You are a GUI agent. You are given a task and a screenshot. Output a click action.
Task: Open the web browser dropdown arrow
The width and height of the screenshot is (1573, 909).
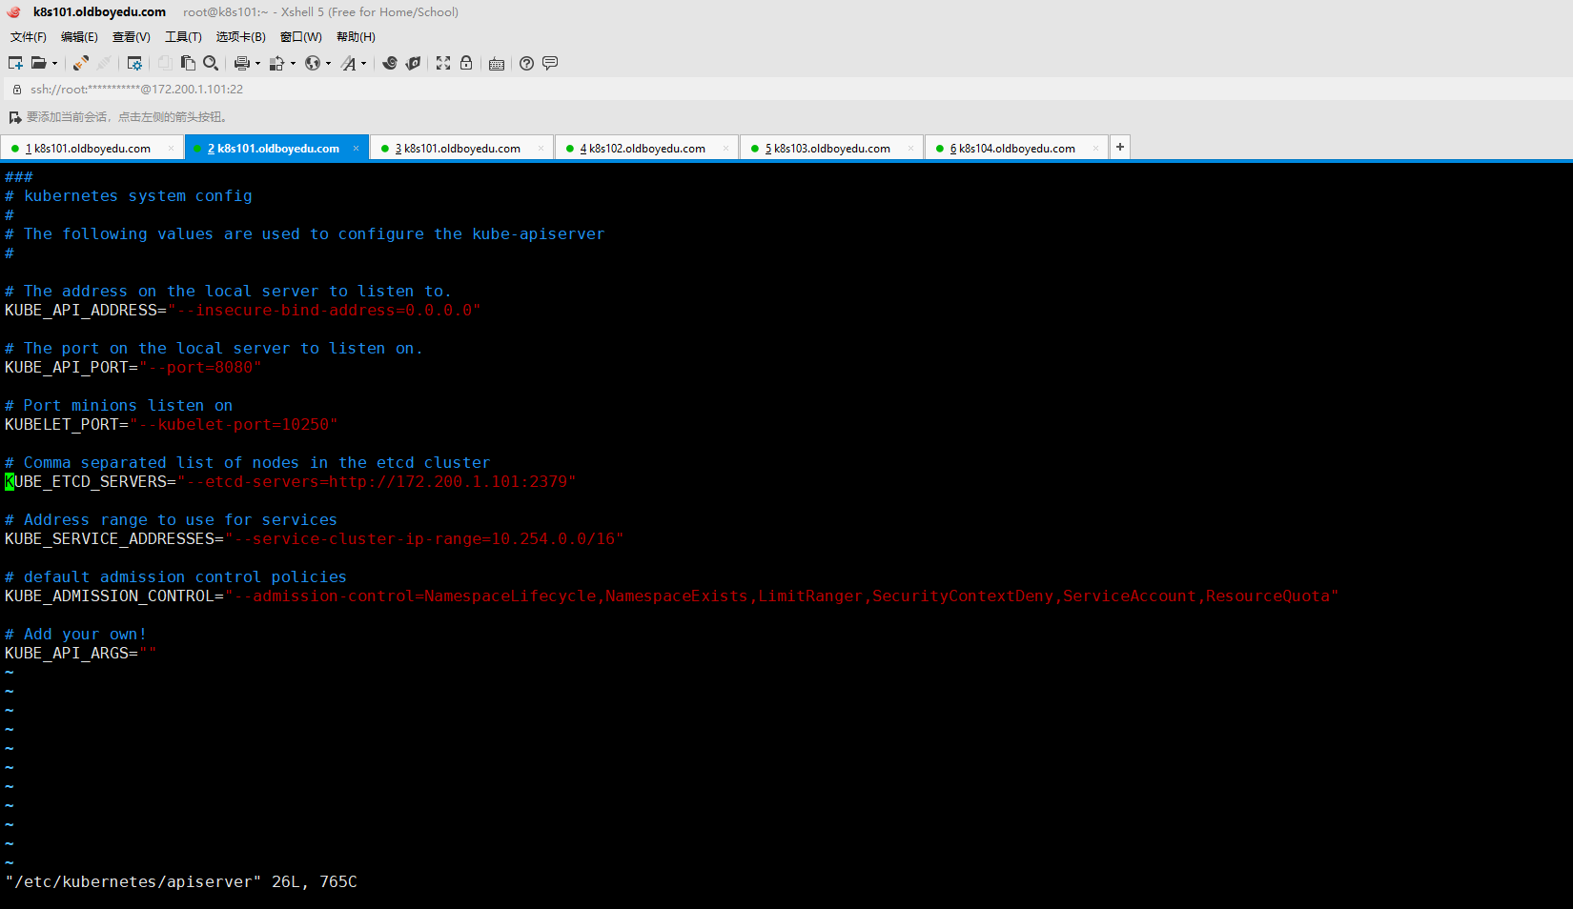[328, 63]
